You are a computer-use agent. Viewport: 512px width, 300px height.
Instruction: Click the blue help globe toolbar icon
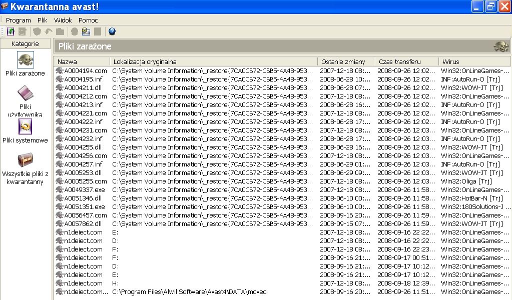pos(112,31)
